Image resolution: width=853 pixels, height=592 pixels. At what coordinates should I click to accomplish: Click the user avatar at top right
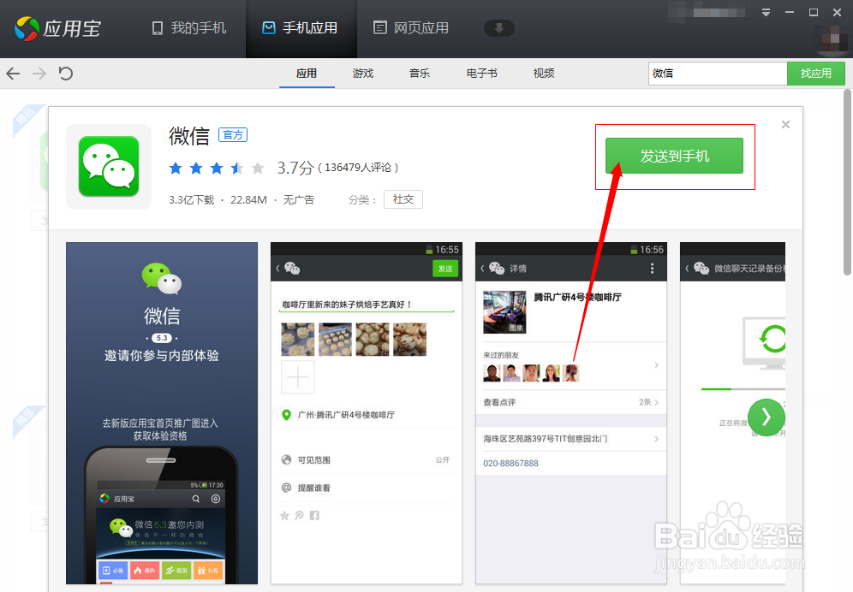coord(833,38)
